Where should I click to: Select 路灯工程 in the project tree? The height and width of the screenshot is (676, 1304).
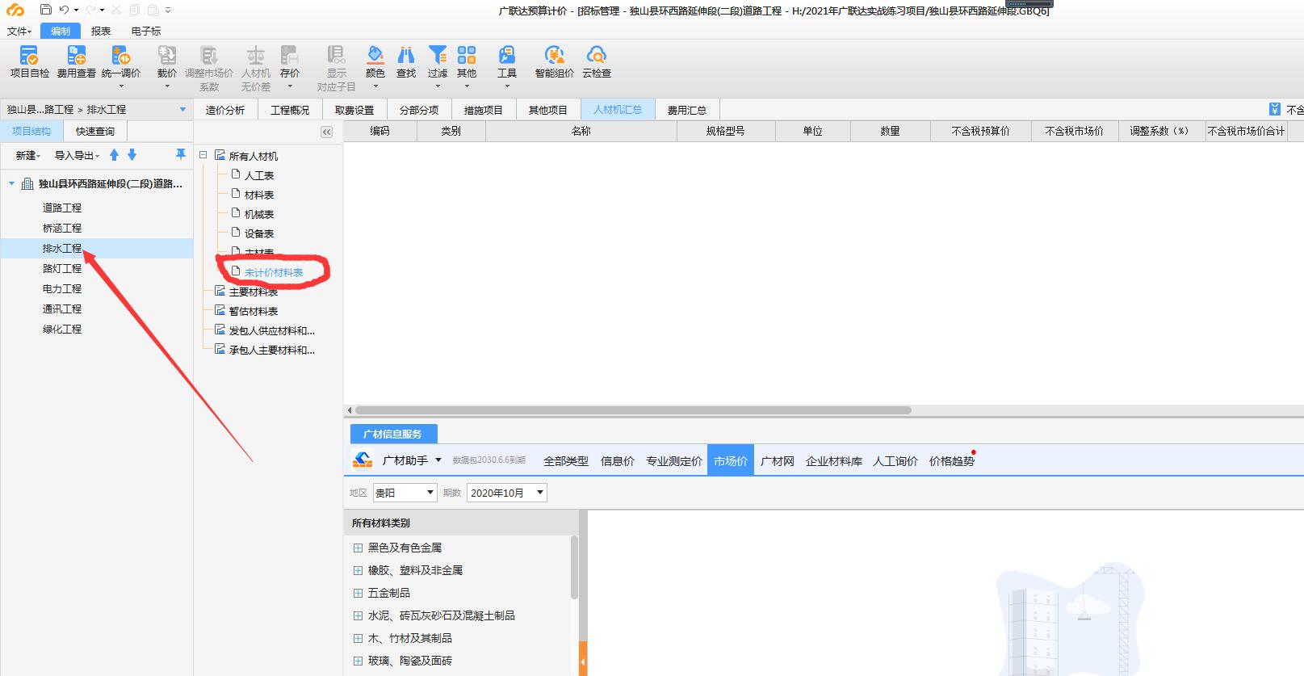(62, 268)
